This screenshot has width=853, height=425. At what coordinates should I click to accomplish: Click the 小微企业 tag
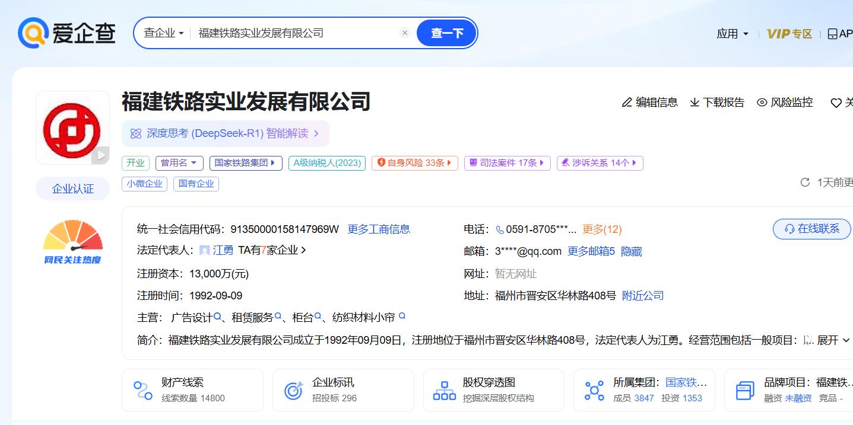(144, 184)
